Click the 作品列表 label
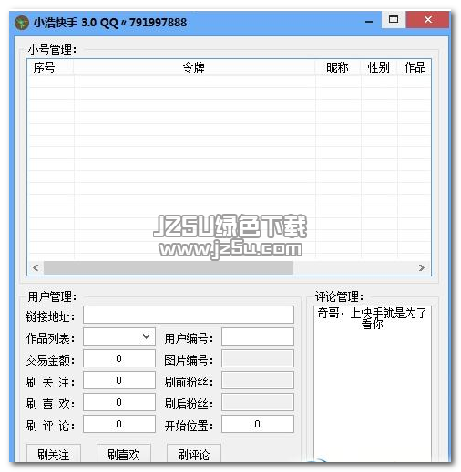461x472 pixels. pos(50,338)
